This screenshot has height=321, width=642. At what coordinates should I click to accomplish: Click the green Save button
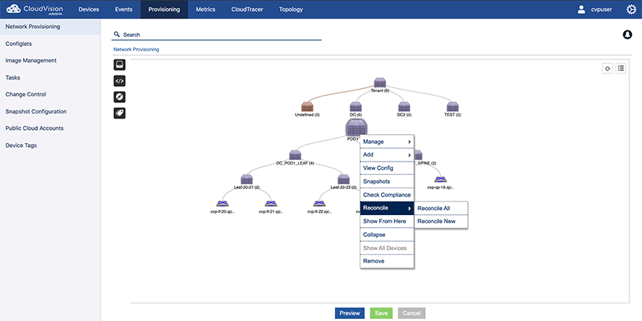pos(381,314)
